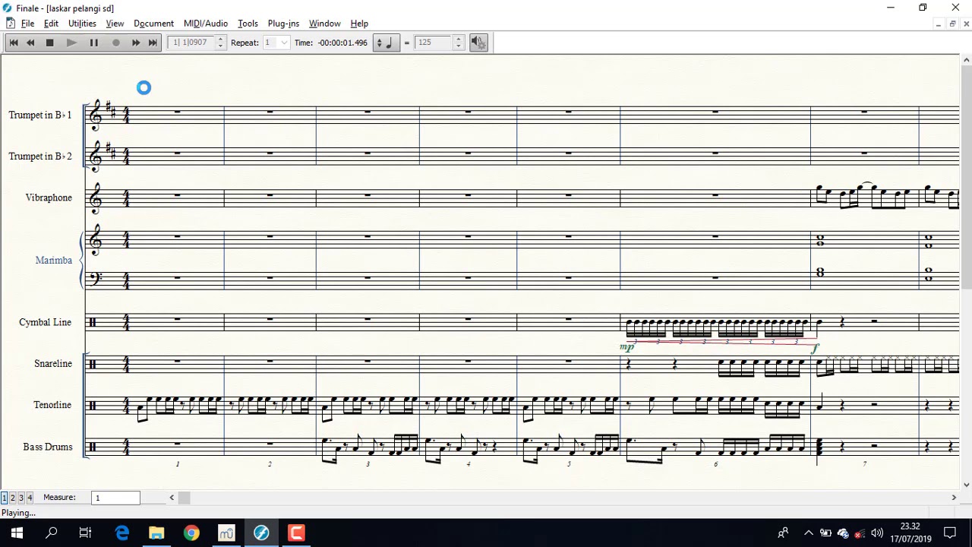This screenshot has width=972, height=547.
Task: Select the Cymbal Line staff label
Action: pos(45,322)
